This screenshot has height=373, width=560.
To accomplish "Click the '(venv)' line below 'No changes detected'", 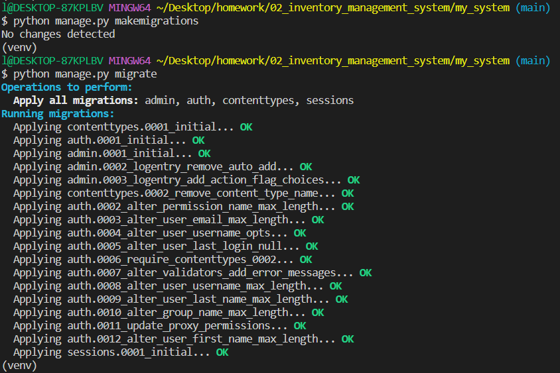I will click(19, 48).
